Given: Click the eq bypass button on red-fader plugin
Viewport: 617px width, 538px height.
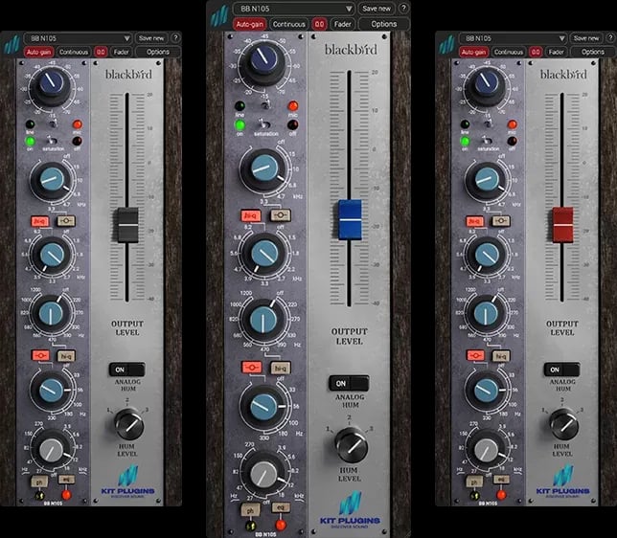Looking at the screenshot, I should pos(501,480).
